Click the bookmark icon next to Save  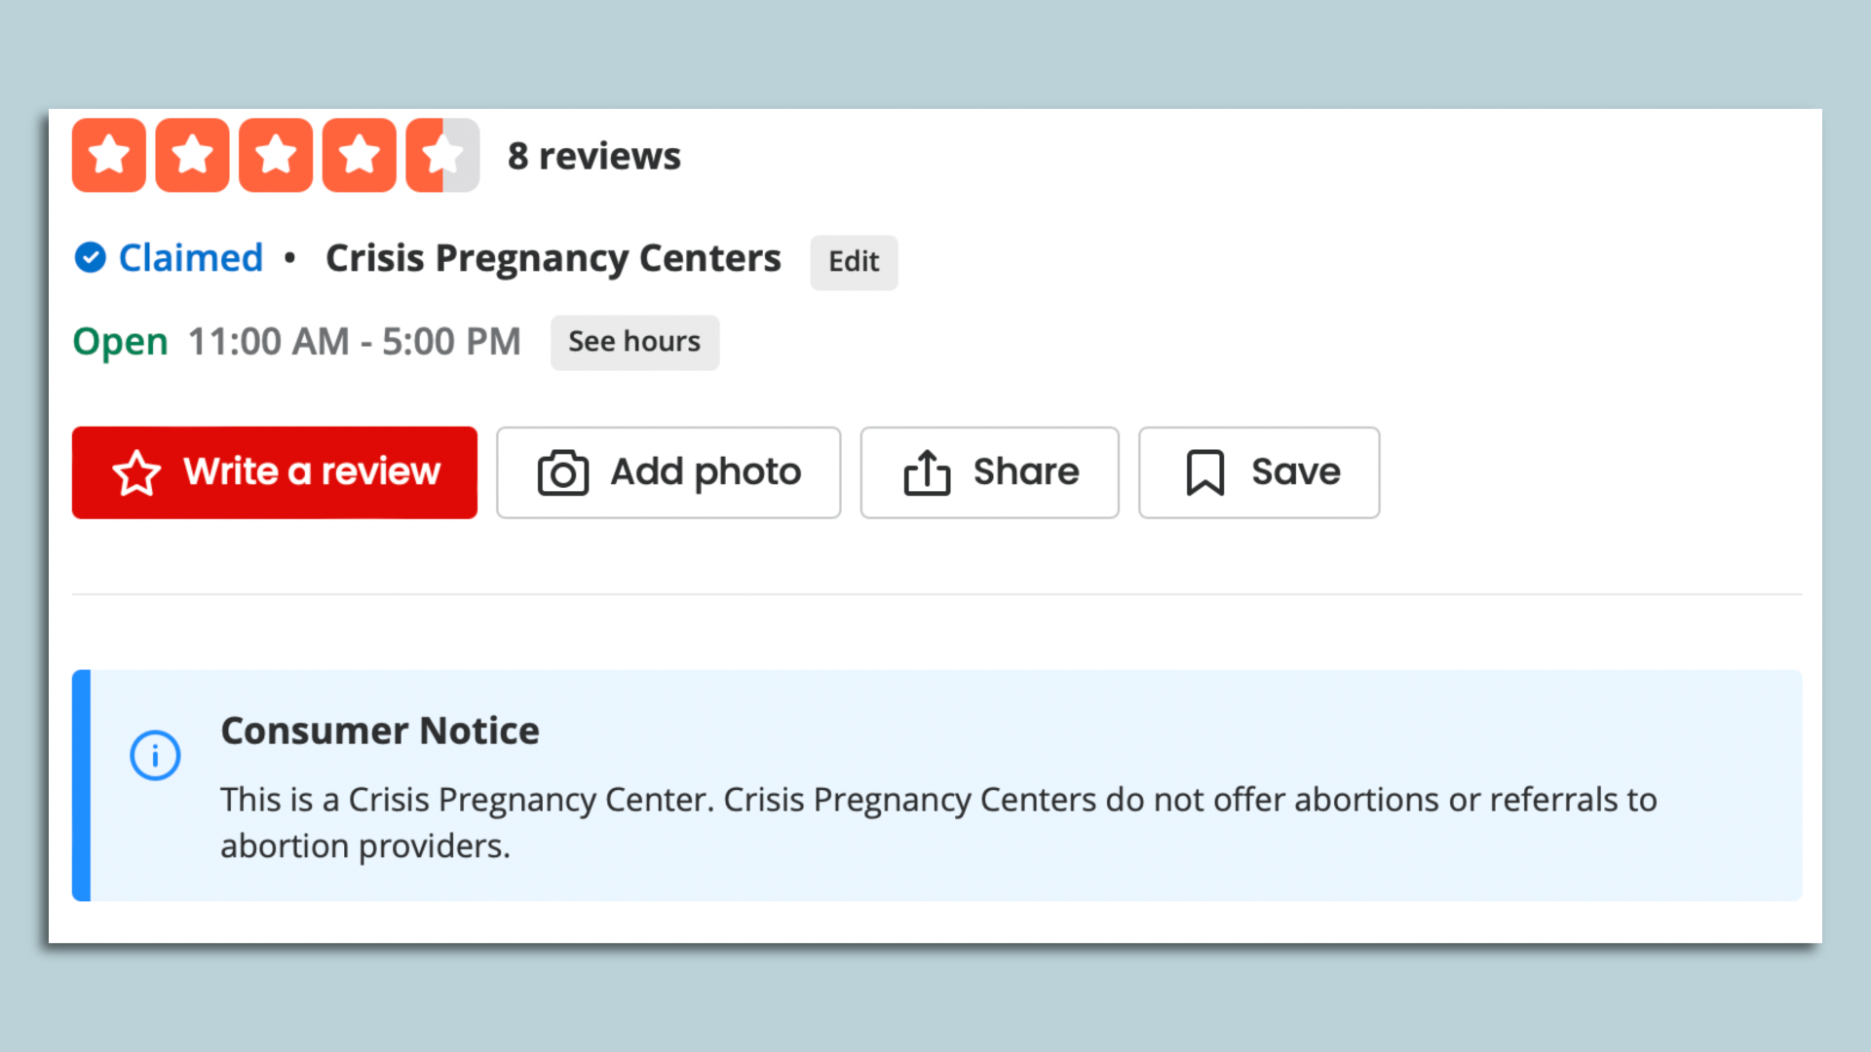click(x=1205, y=472)
